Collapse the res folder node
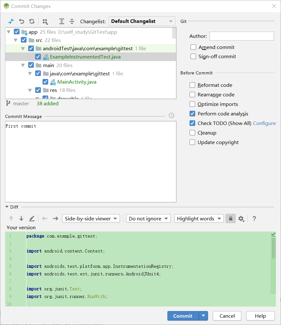The width and height of the screenshot is (281, 325). (x=30, y=90)
